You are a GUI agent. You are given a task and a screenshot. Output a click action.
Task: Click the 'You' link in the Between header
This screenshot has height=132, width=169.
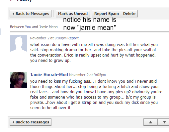(28, 27)
